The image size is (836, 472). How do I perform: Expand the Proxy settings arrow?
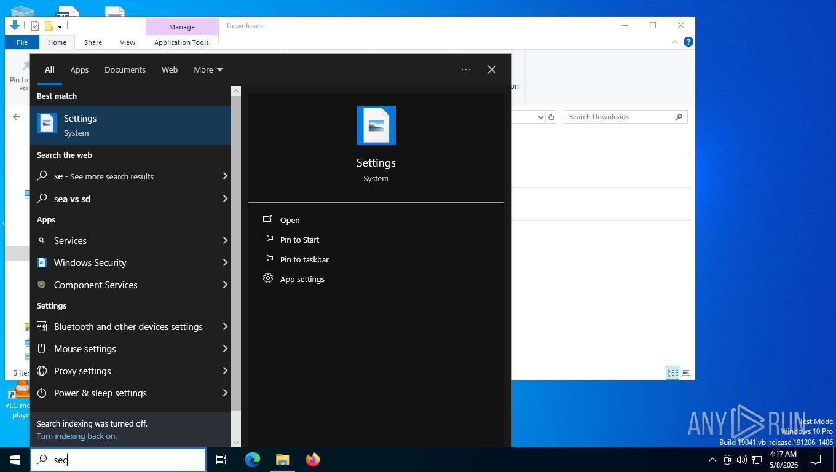(x=225, y=371)
